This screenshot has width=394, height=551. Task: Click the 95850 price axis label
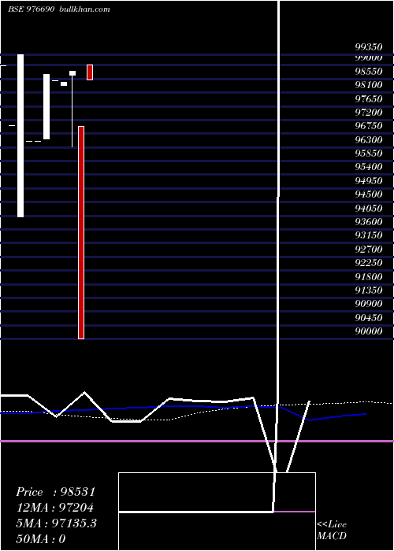pos(368,153)
